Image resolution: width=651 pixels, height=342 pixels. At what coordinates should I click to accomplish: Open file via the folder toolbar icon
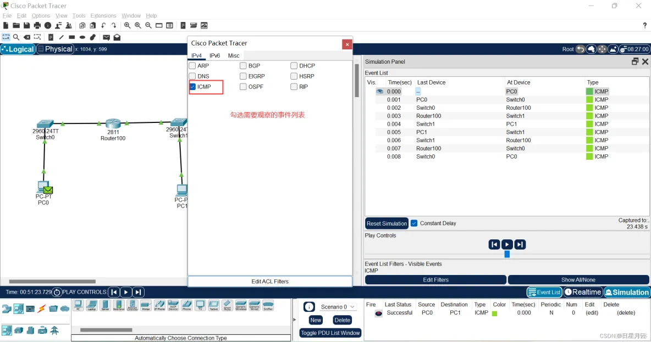pos(16,26)
